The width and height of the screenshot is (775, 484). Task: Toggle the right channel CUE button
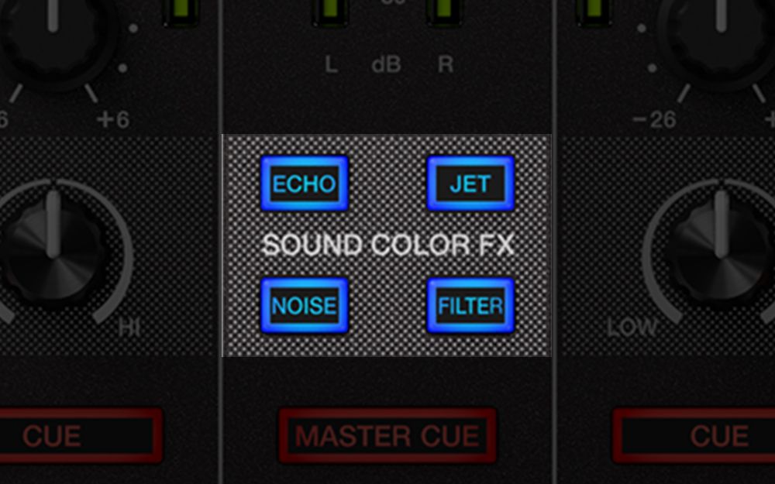[x=694, y=435]
